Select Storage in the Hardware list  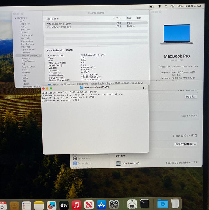click(27, 84)
